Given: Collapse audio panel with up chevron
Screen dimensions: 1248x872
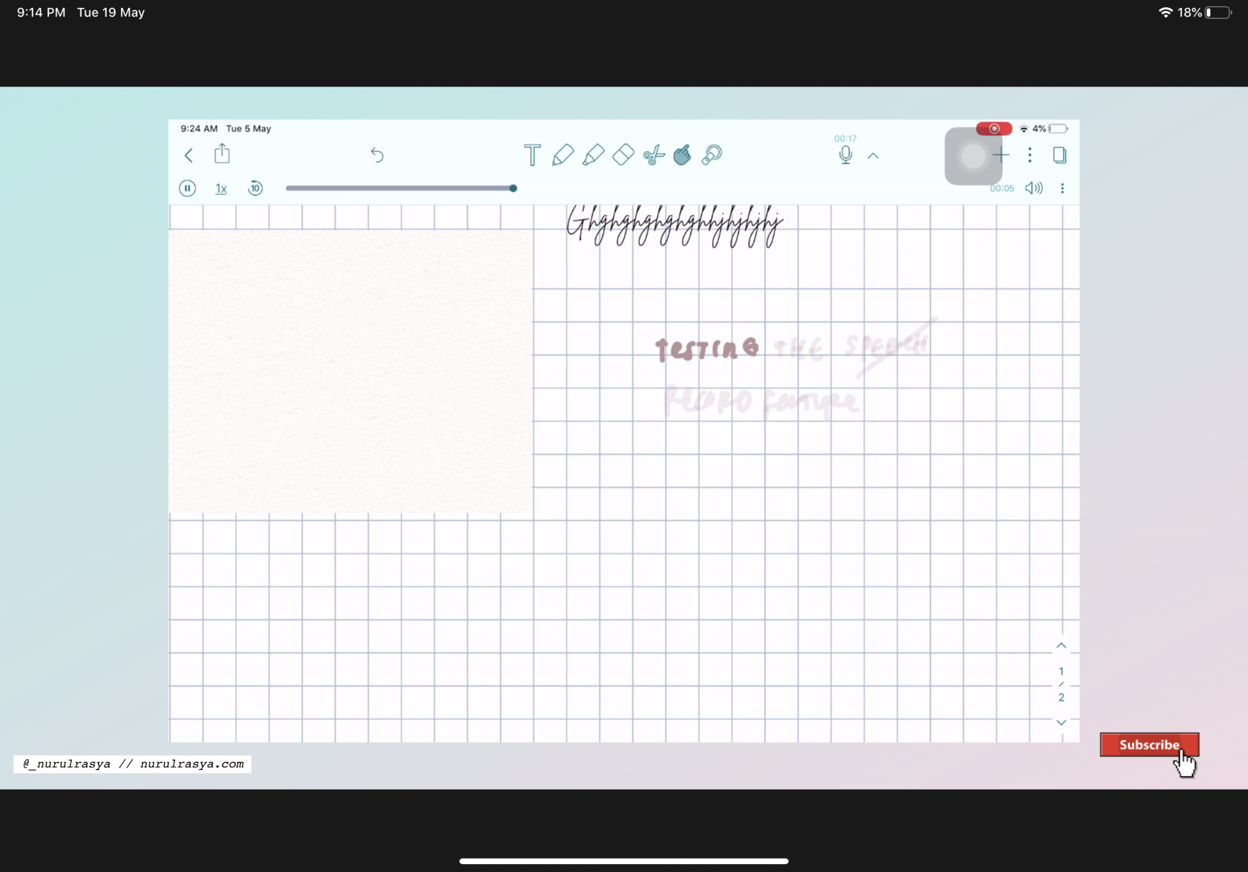Looking at the screenshot, I should pos(873,156).
